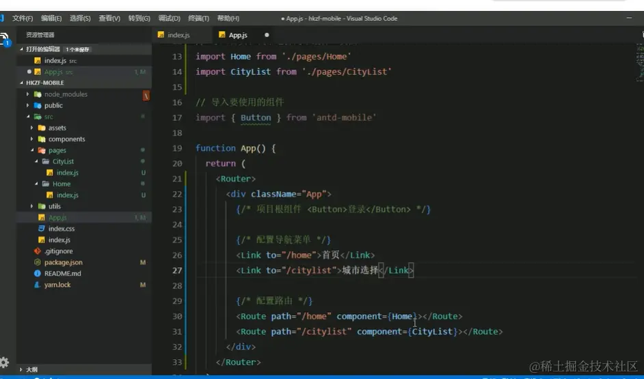Click the info icon of README.md

pyautogui.click(x=38, y=273)
